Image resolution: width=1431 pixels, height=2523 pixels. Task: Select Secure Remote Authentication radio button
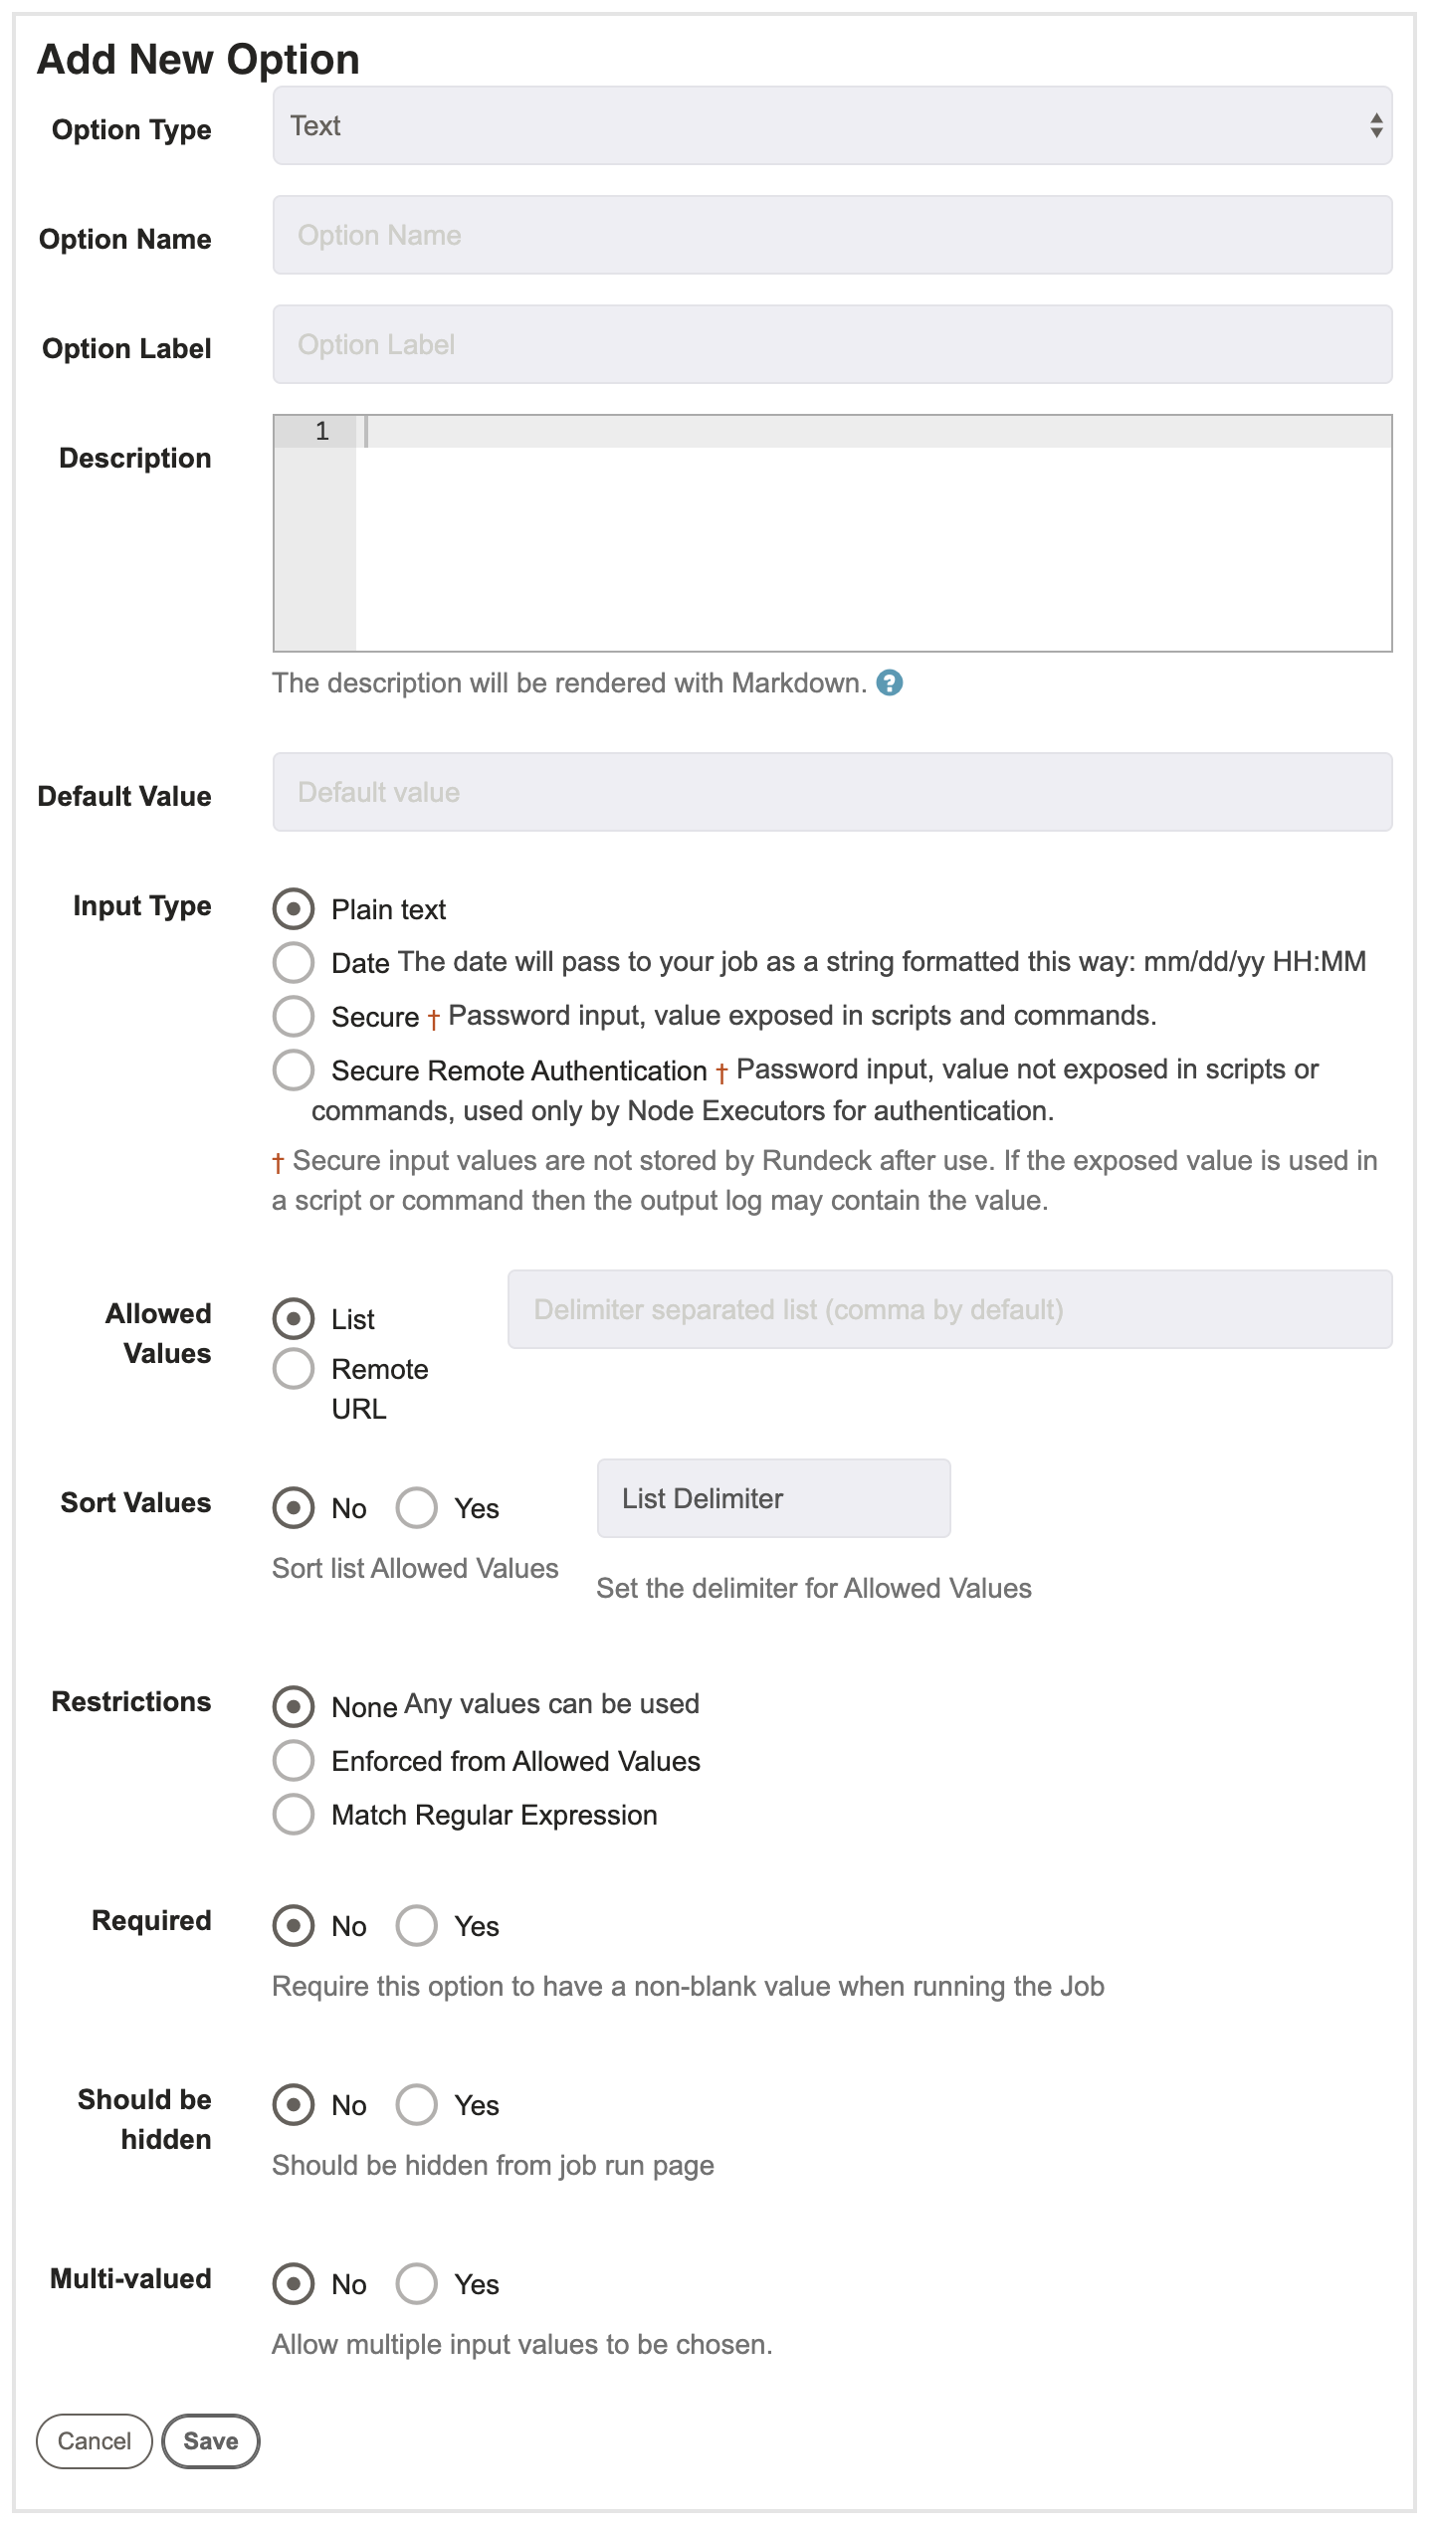[x=294, y=1069]
